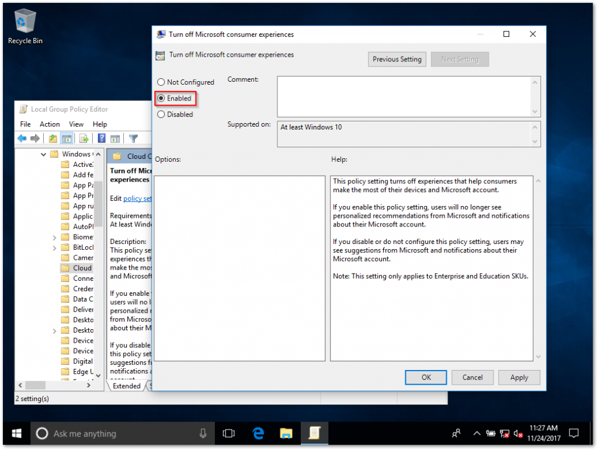
Task: Open the View menu
Action: [x=76, y=124]
